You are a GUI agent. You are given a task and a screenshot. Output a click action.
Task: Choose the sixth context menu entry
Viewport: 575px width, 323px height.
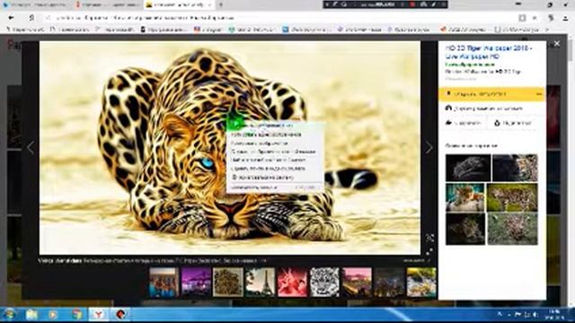[276, 169]
